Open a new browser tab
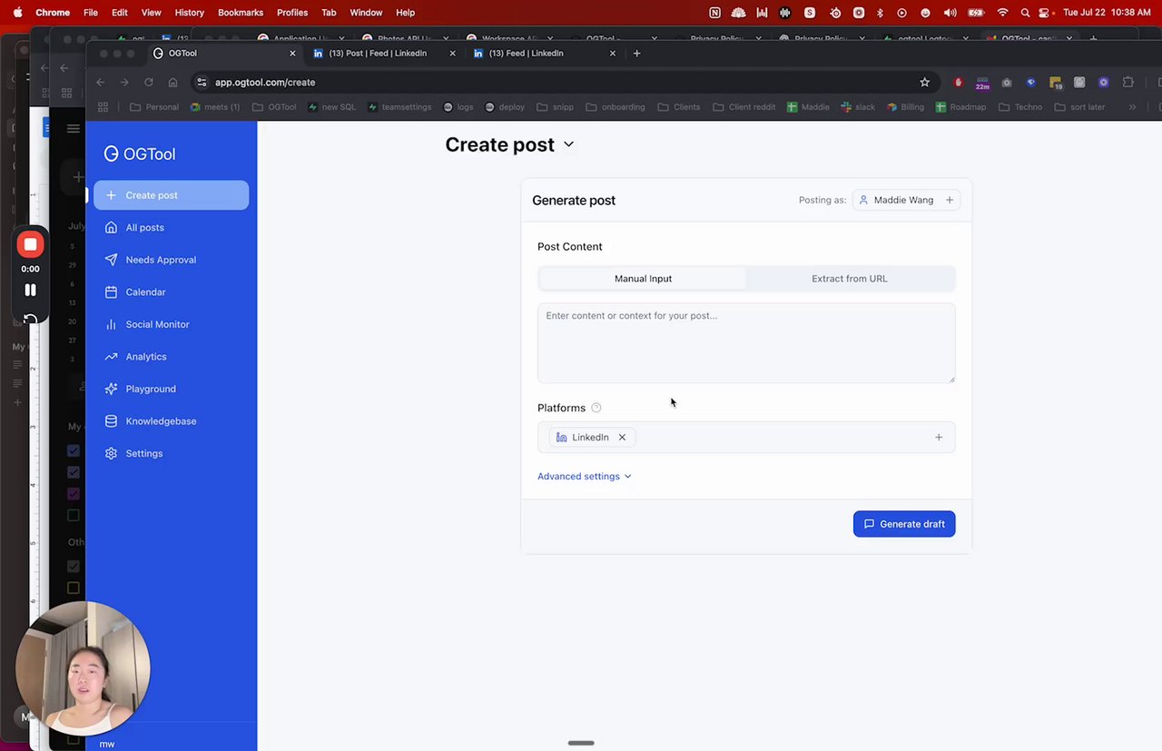Viewport: 1162px width, 751px height. [636, 54]
